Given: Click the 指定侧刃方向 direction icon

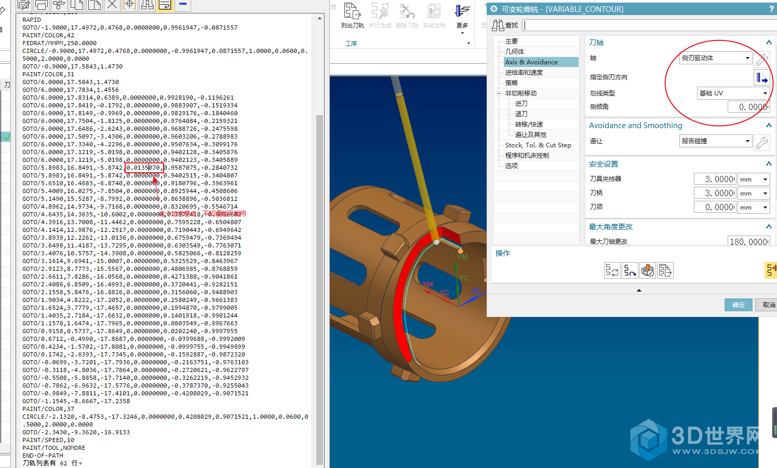Looking at the screenshot, I should point(761,77).
